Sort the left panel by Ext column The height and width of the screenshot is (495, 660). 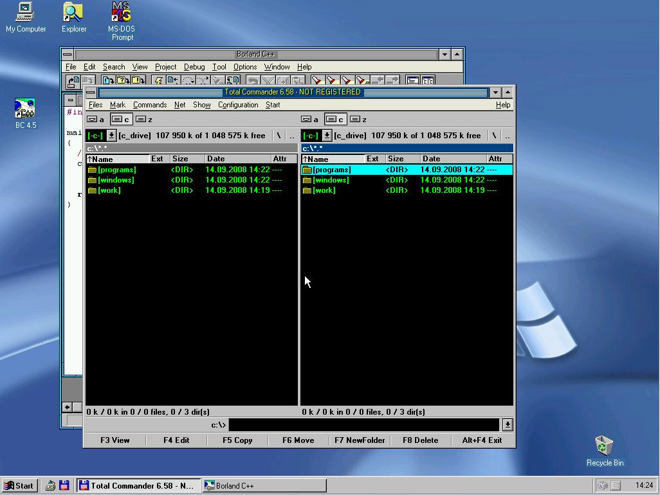coord(160,159)
